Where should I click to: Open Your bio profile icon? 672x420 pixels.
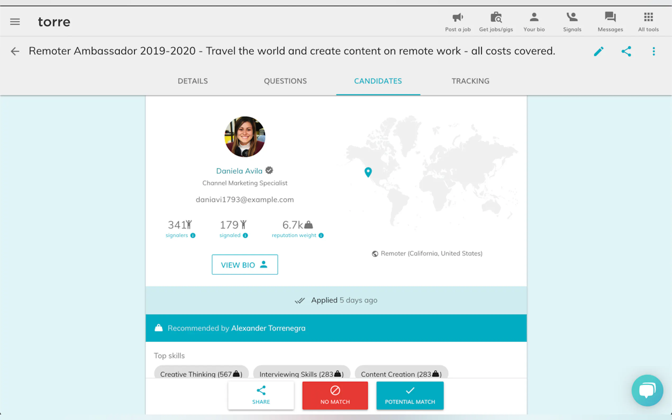(534, 17)
